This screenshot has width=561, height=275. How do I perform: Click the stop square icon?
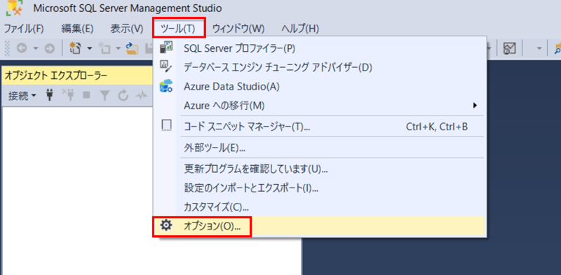pos(86,95)
